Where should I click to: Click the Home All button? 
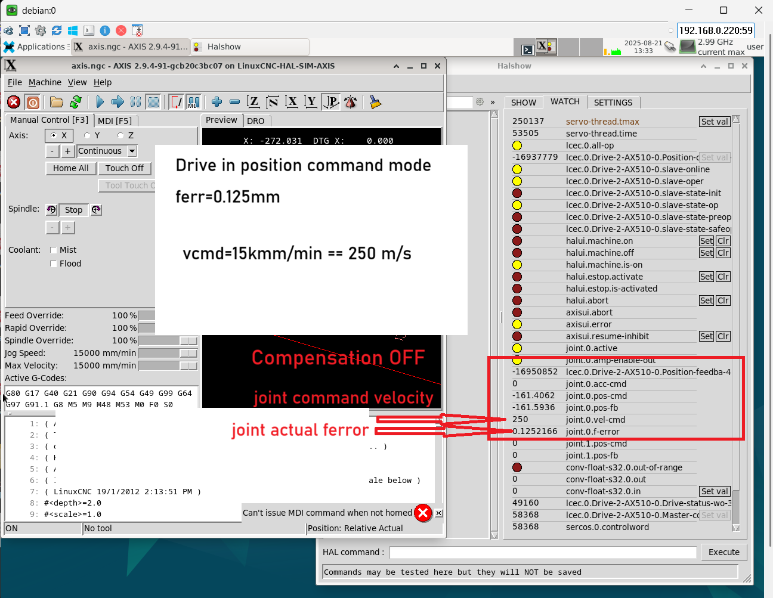70,168
